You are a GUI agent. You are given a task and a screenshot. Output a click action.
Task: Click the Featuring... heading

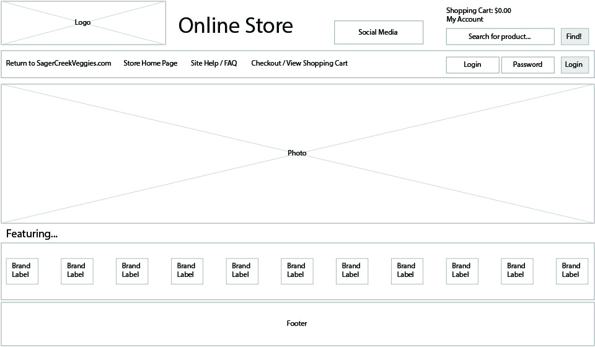point(32,234)
